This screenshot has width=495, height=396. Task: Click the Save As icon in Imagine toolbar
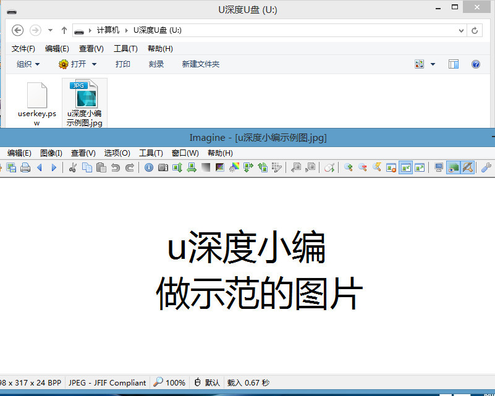coord(11,167)
